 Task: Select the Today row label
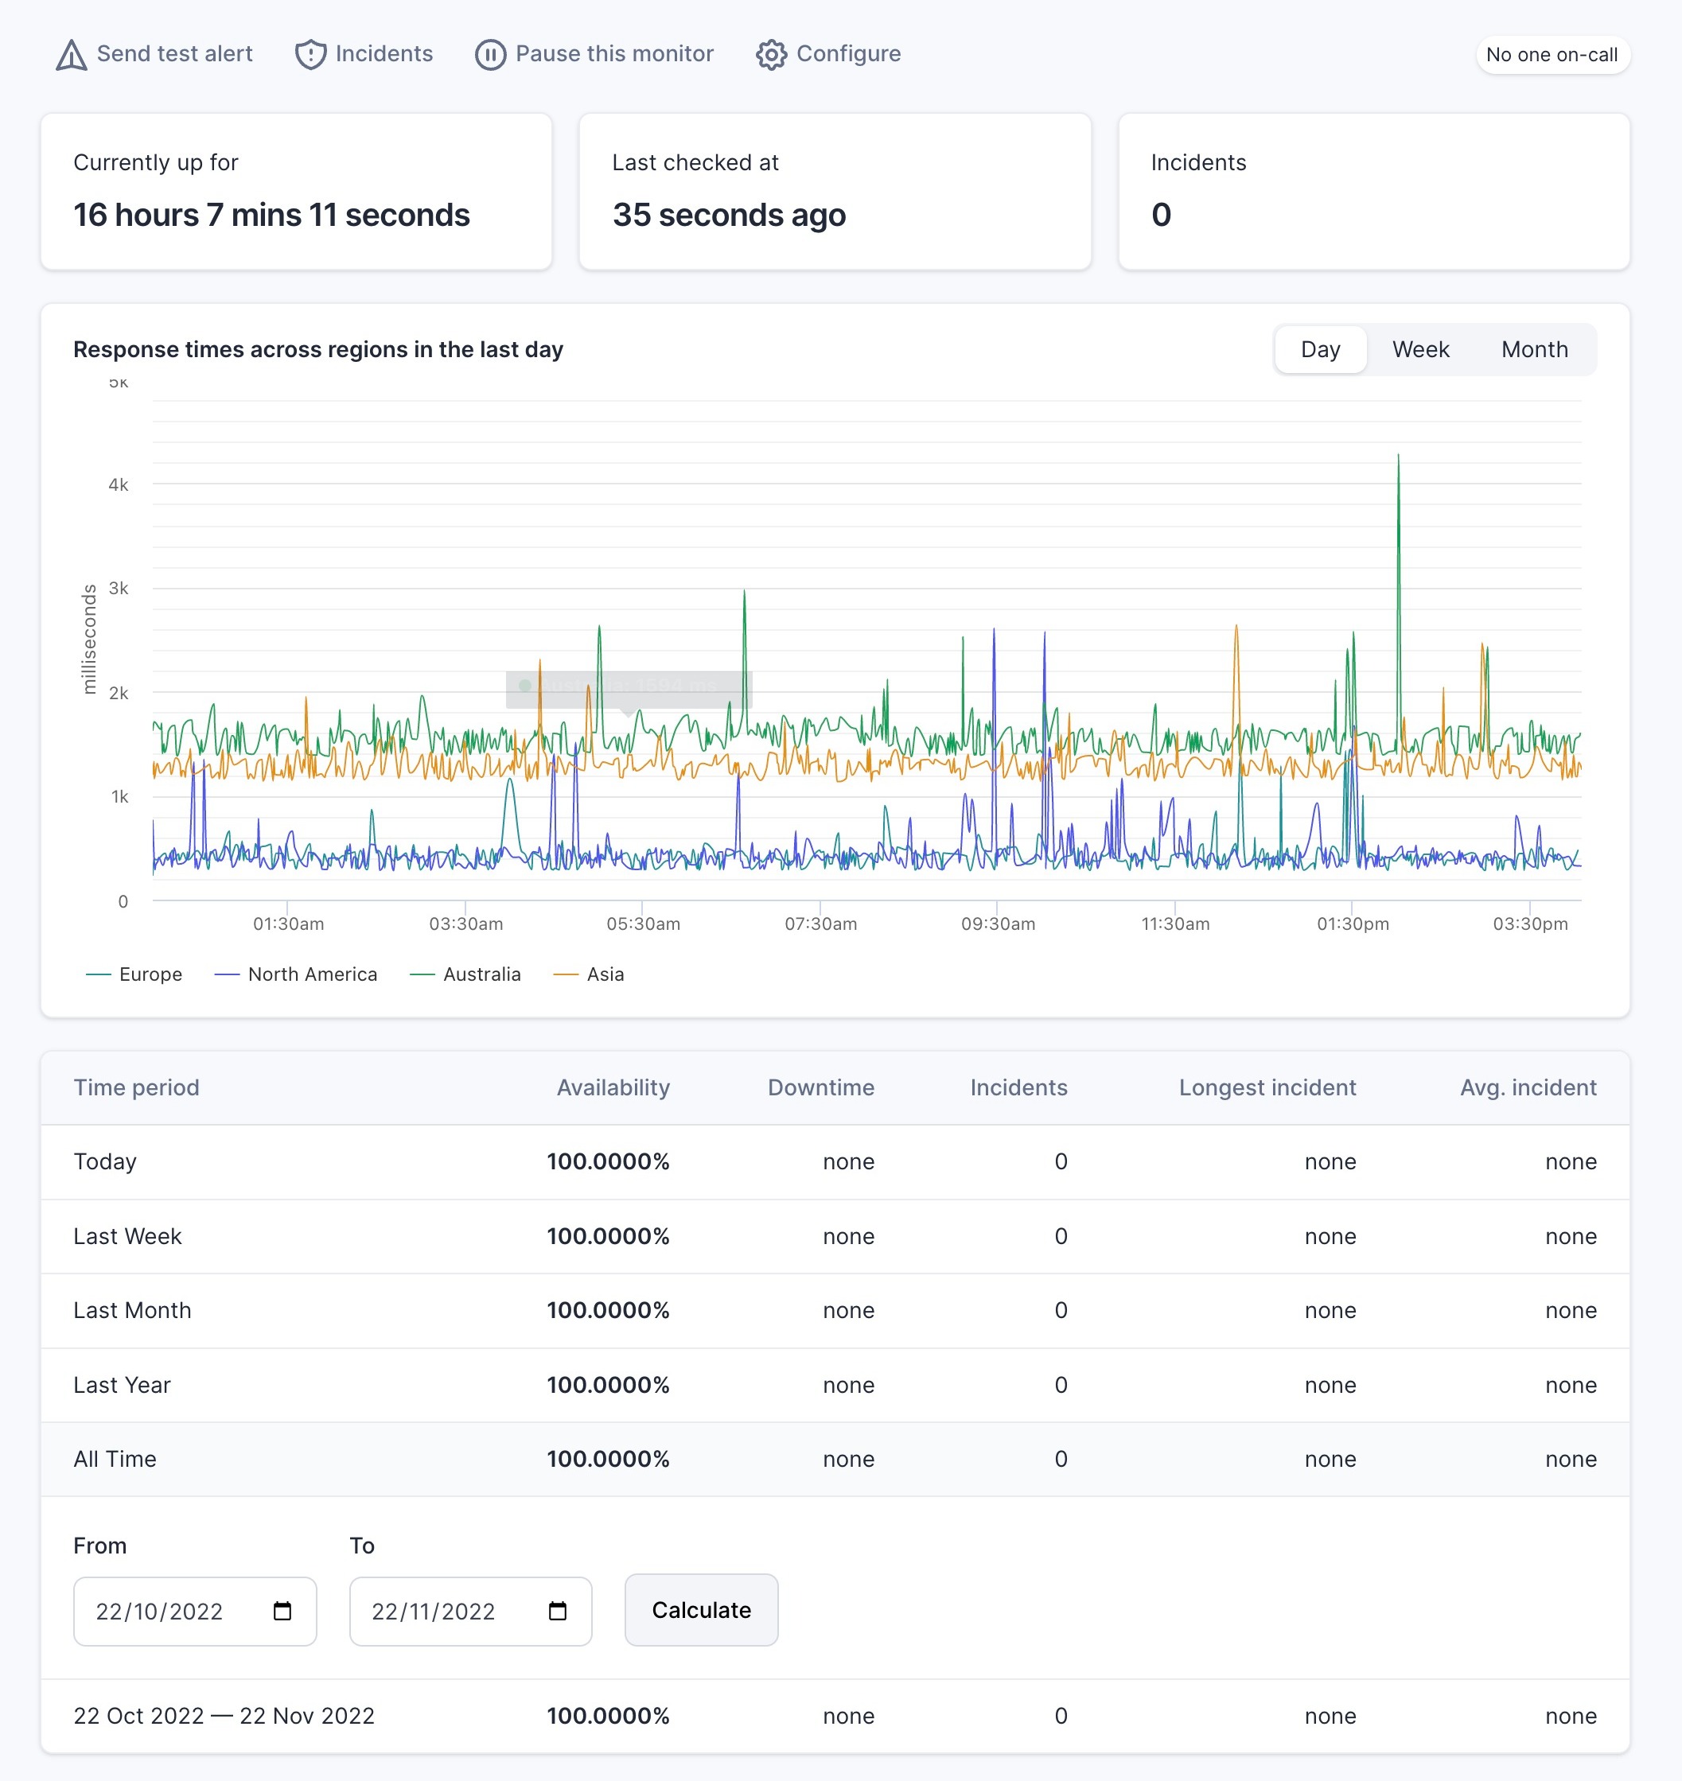click(x=105, y=1161)
